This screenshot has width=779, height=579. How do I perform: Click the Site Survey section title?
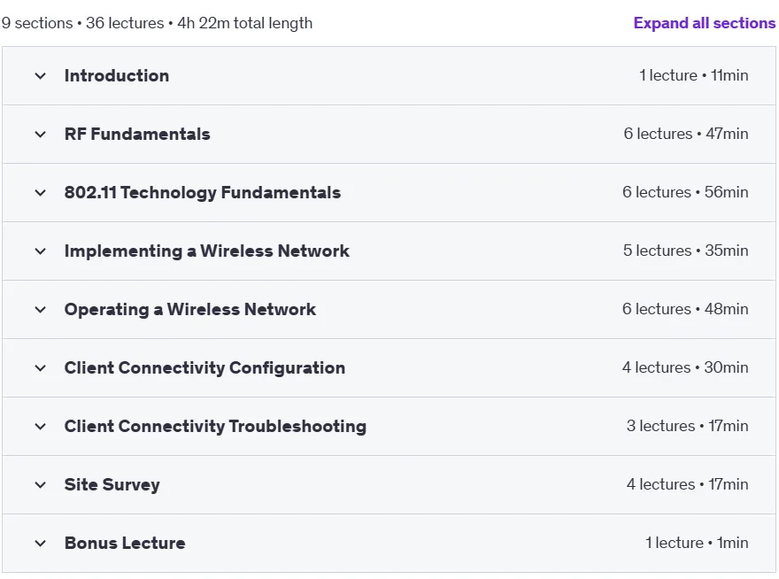pos(112,485)
